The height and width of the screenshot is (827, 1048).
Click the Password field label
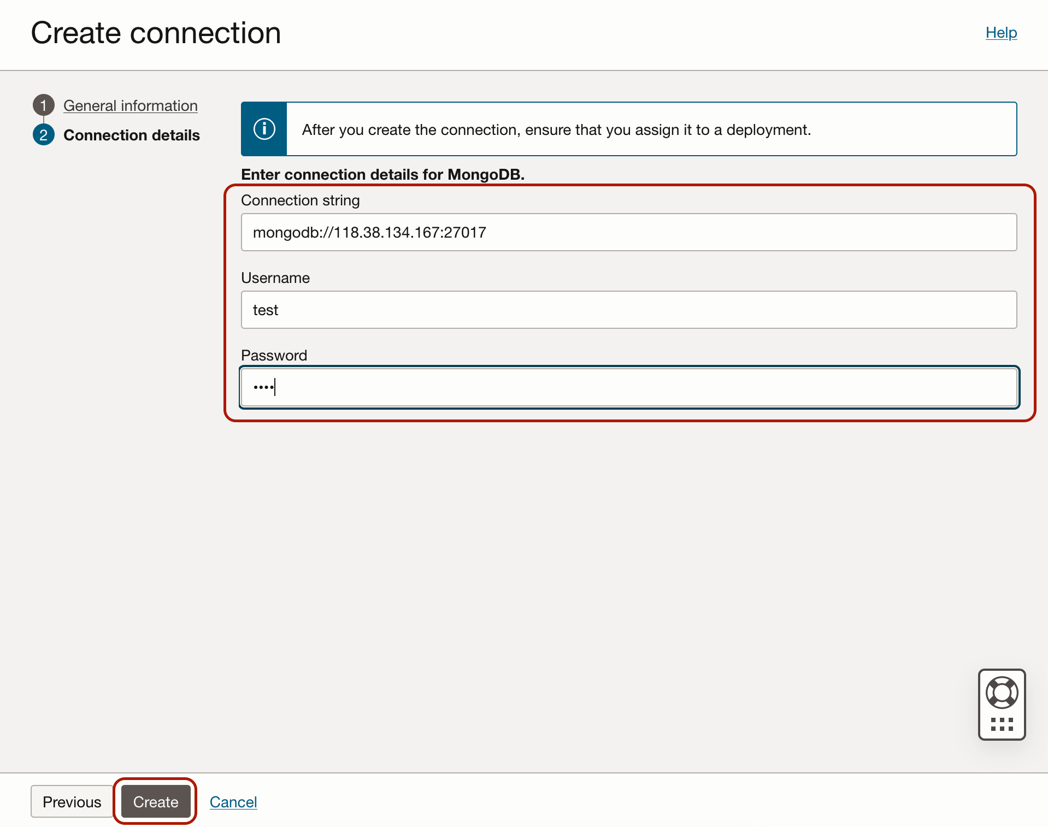[274, 355]
